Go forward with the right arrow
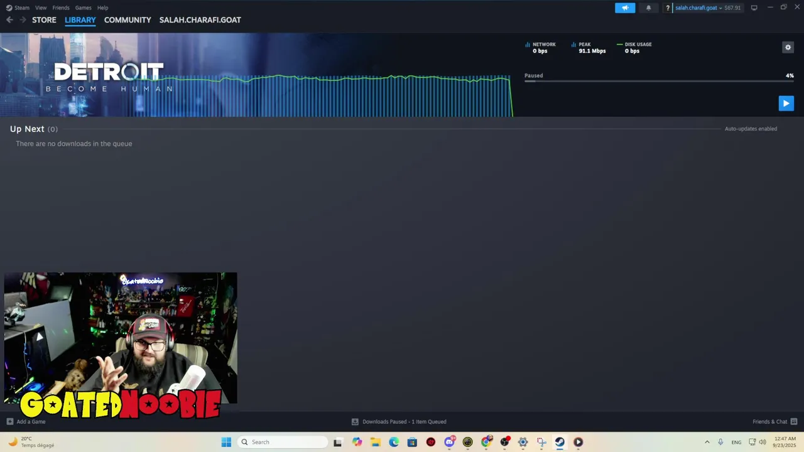The image size is (804, 452). [x=23, y=20]
